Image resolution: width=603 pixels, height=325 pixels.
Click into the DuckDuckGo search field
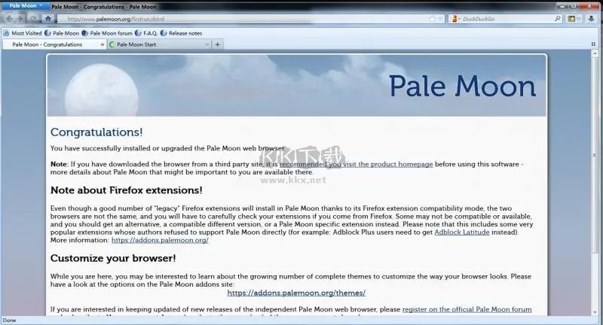click(507, 19)
